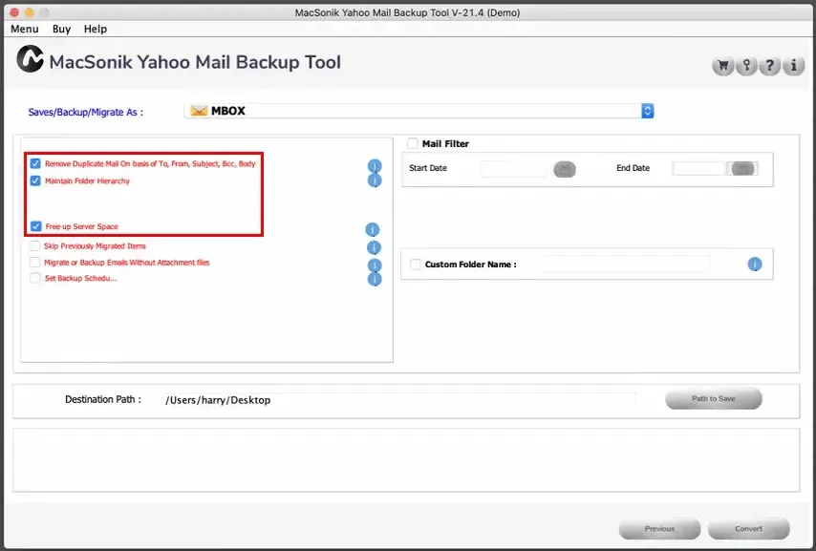The height and width of the screenshot is (551, 816).
Task: Open the key activation icon
Action: [746, 66]
